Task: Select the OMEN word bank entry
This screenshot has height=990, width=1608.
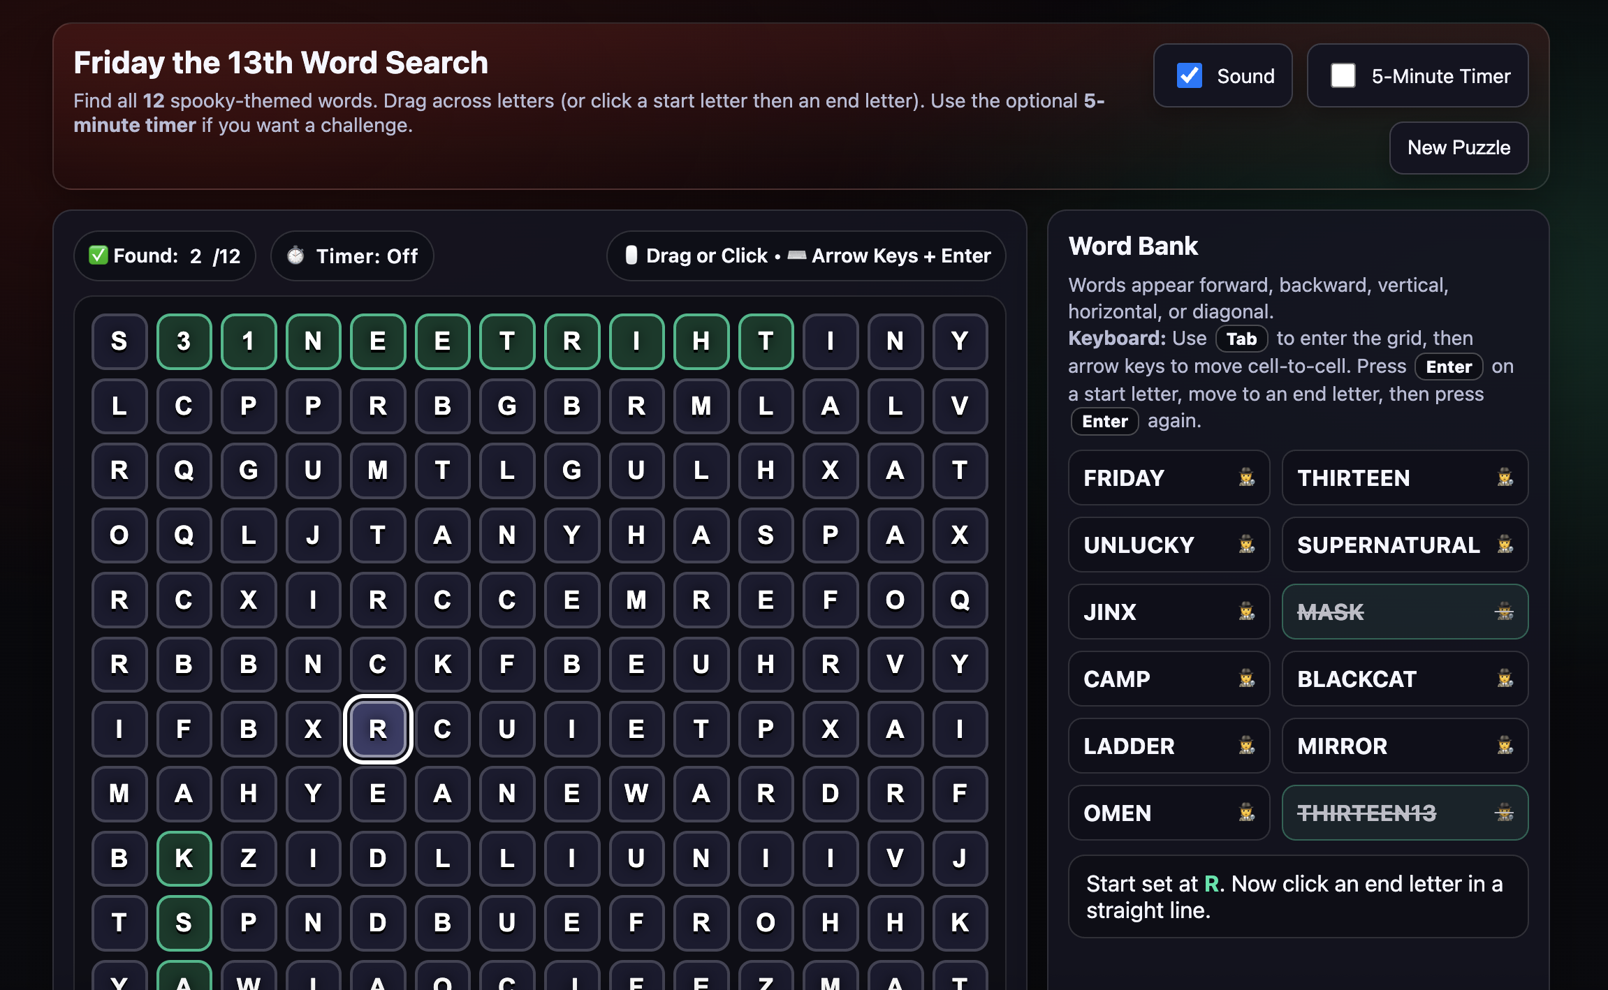Action: pos(1169,813)
